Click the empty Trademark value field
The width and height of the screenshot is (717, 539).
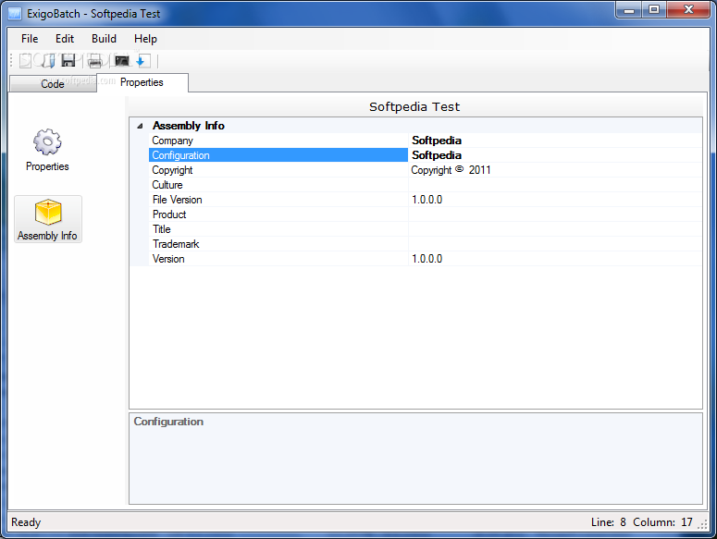pyautogui.click(x=555, y=244)
